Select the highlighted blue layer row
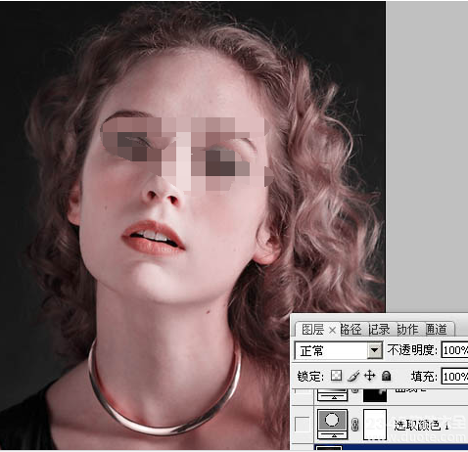Screen dimensions: 468x452 coord(391,447)
